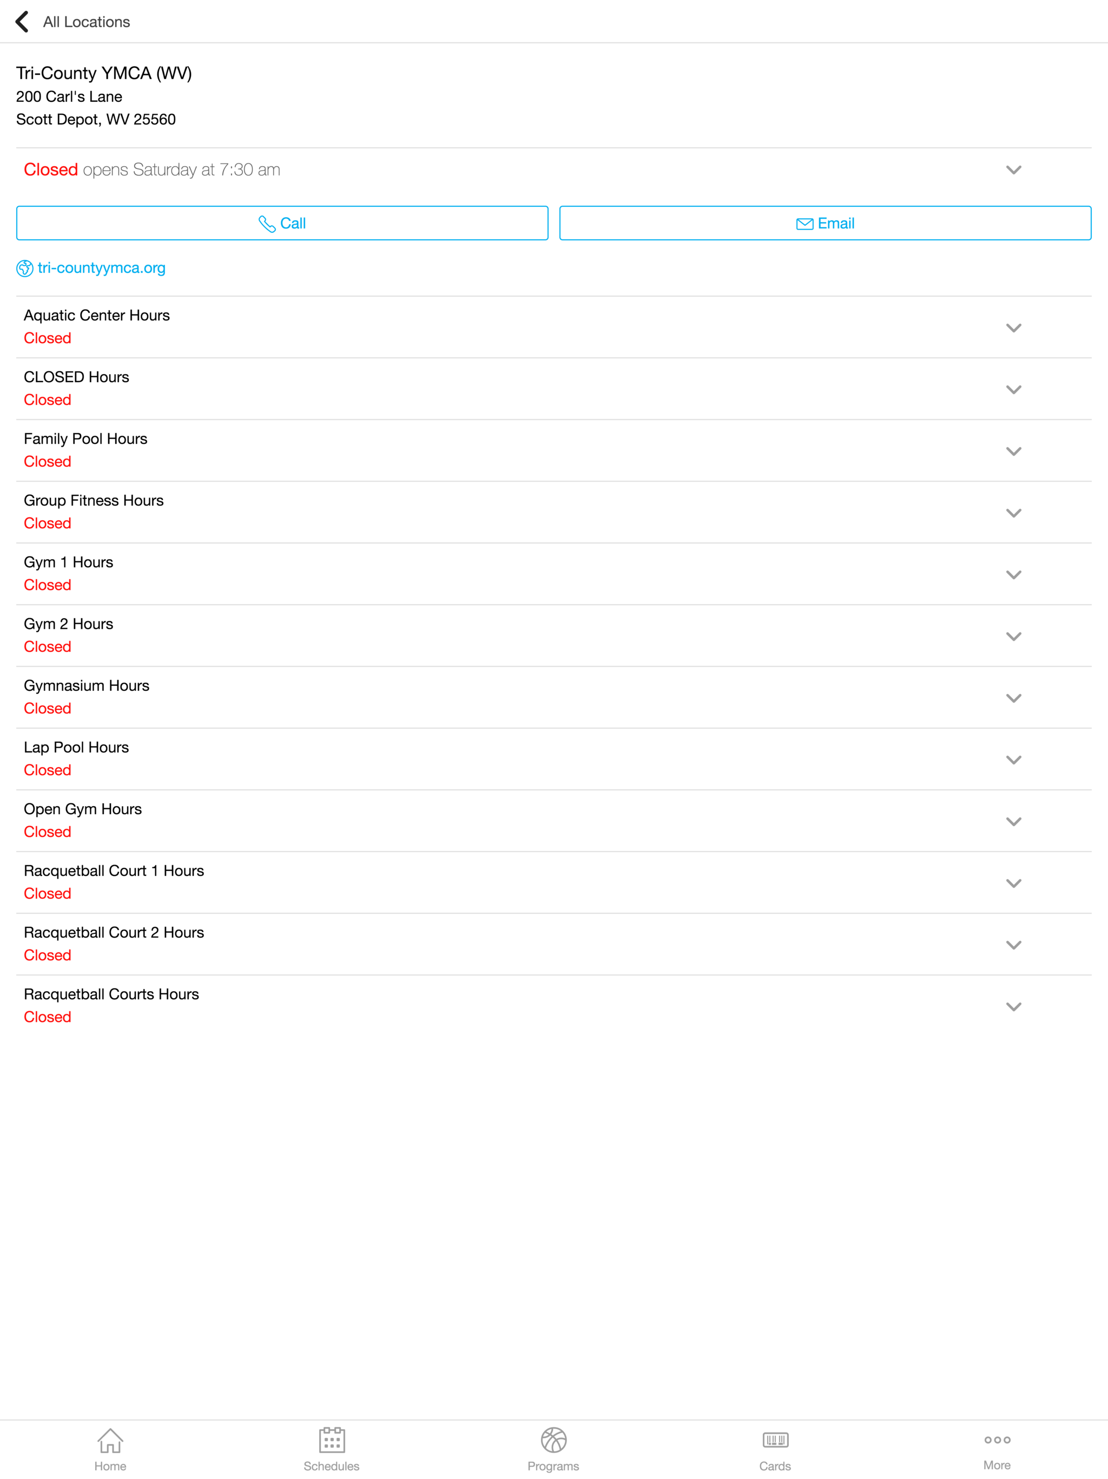Viewport: 1108px width, 1479px height.
Task: Expand Racquetball Court 2 Hours chevron
Action: (1013, 945)
